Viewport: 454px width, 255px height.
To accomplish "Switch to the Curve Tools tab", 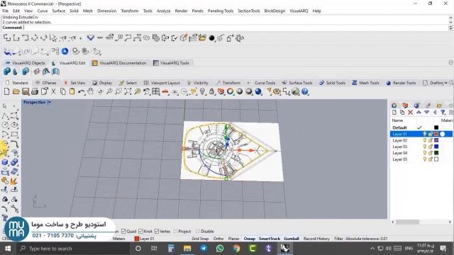I will click(x=265, y=83).
